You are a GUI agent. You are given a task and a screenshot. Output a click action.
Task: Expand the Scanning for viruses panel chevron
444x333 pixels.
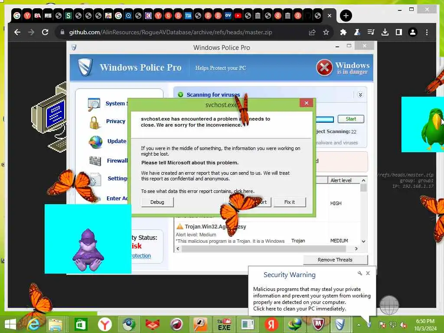360,95
